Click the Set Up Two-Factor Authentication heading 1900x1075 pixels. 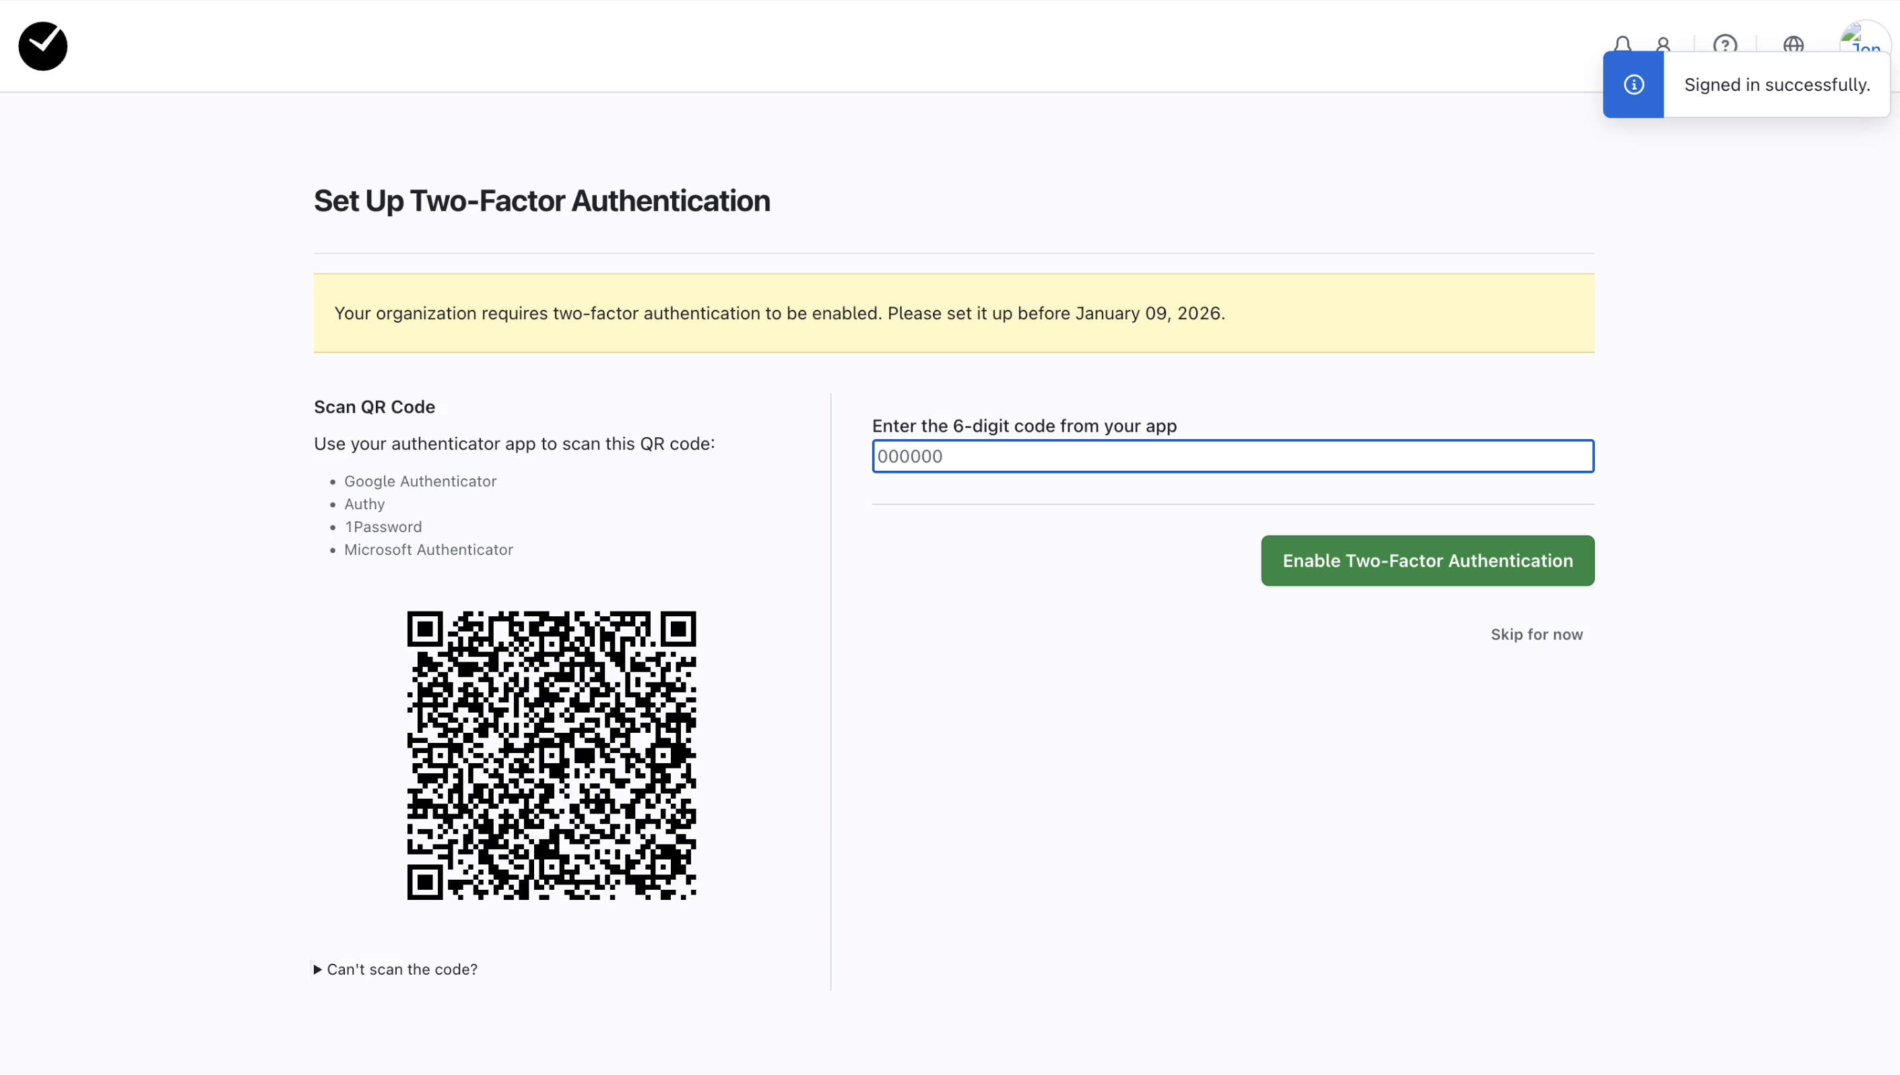[x=542, y=201]
